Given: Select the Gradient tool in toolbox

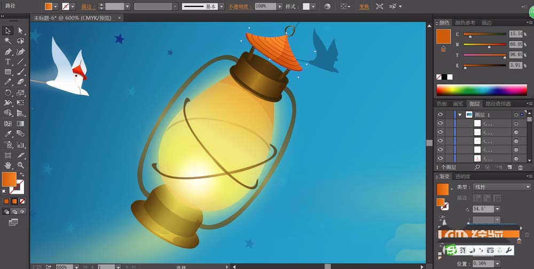Looking at the screenshot, I should click(x=20, y=124).
